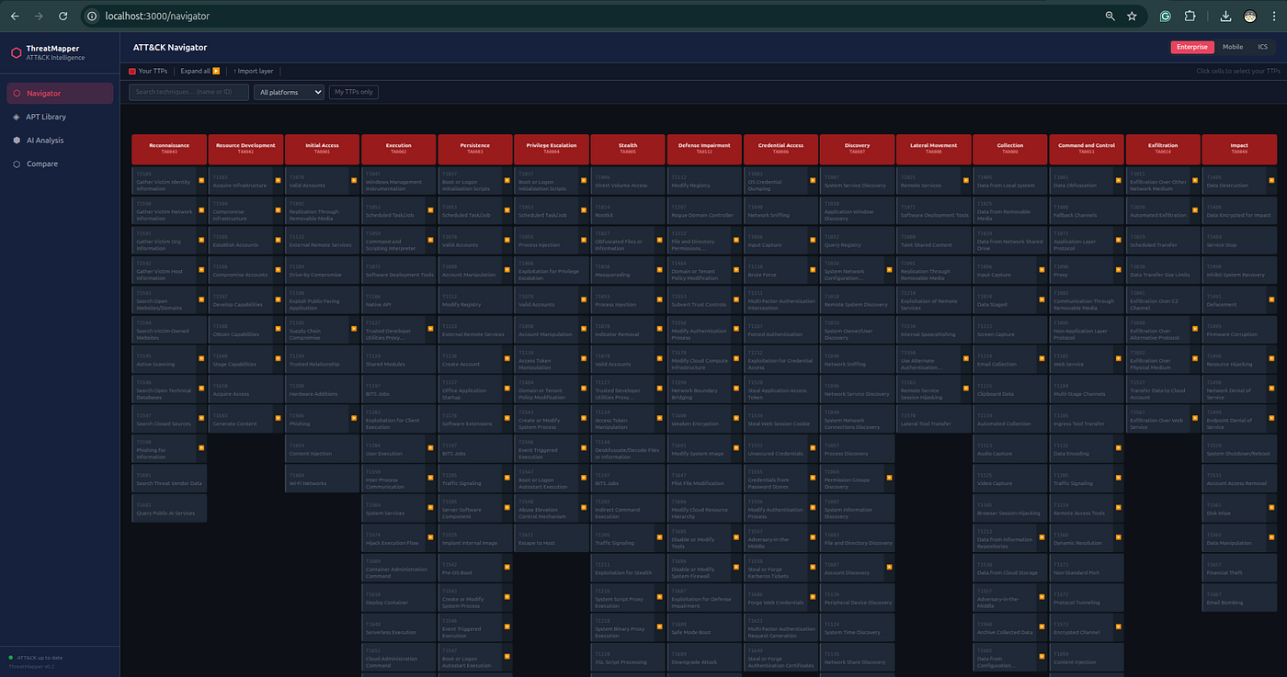Open the browser profile avatar

[1250, 17]
